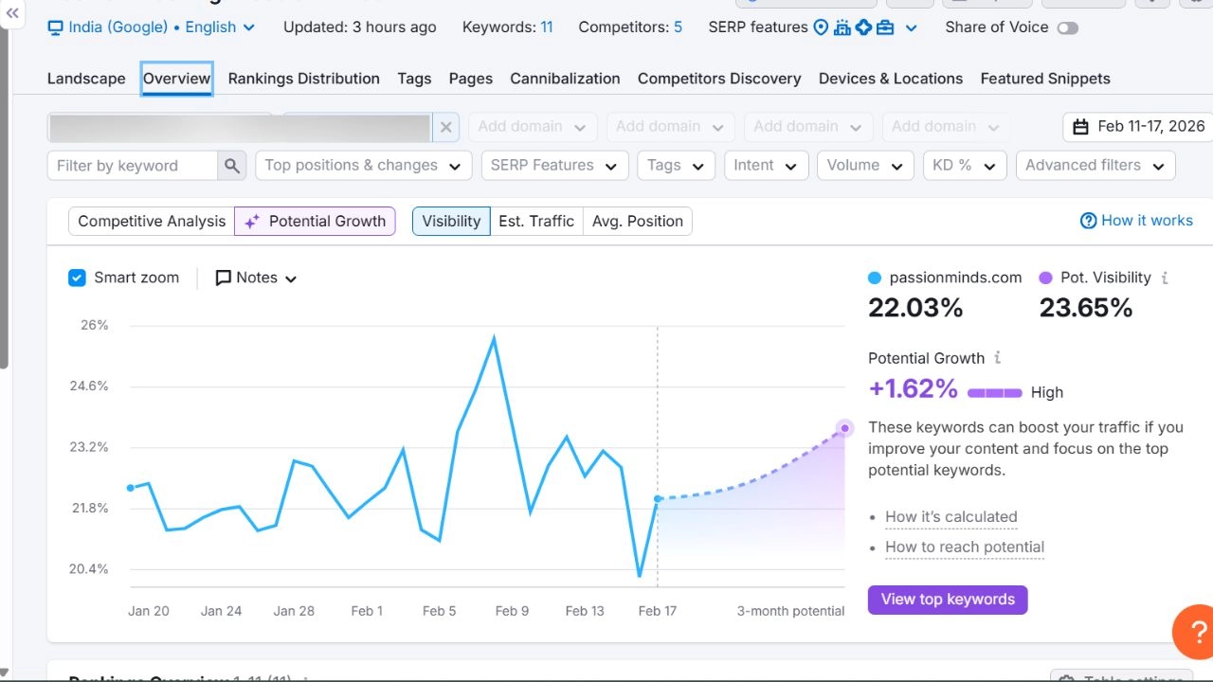Viewport: 1213px width, 682px height.
Task: Click the purple potential visibility endpoint on chart
Action: [x=844, y=428]
